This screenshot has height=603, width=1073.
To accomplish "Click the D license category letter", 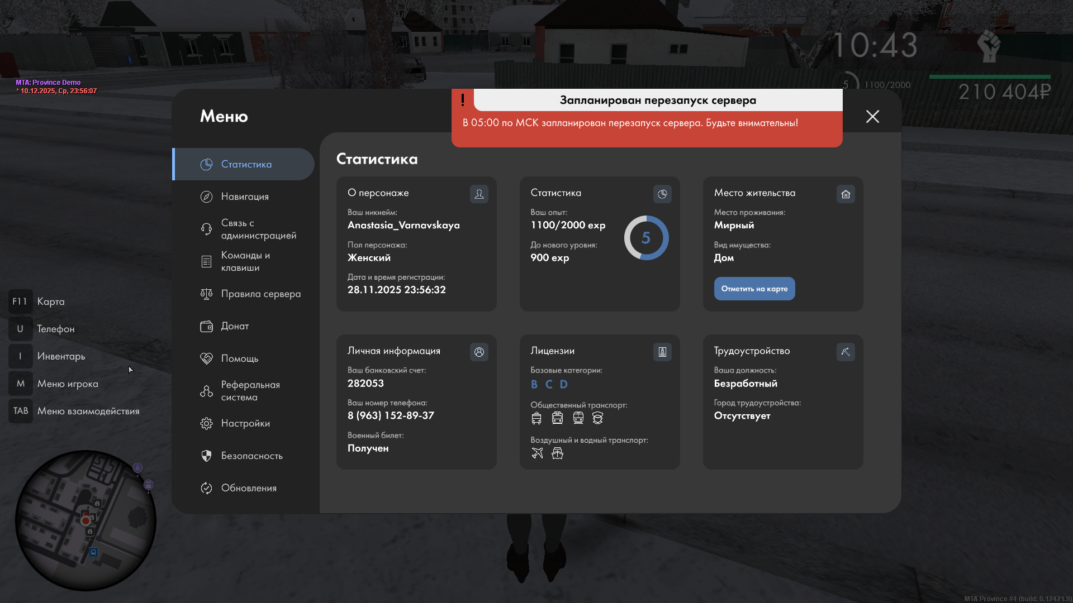I will click(x=563, y=384).
